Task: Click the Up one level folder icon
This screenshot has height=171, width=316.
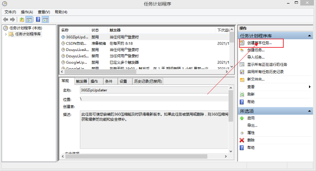Action: point(22,20)
